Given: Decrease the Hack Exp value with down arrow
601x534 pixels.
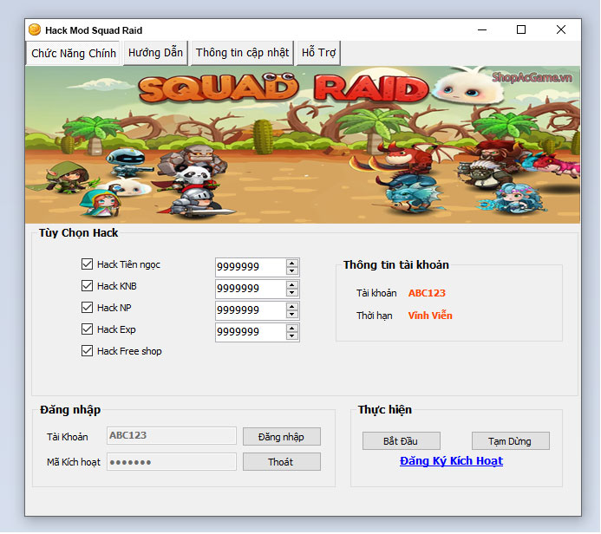Looking at the screenshot, I should tap(292, 336).
